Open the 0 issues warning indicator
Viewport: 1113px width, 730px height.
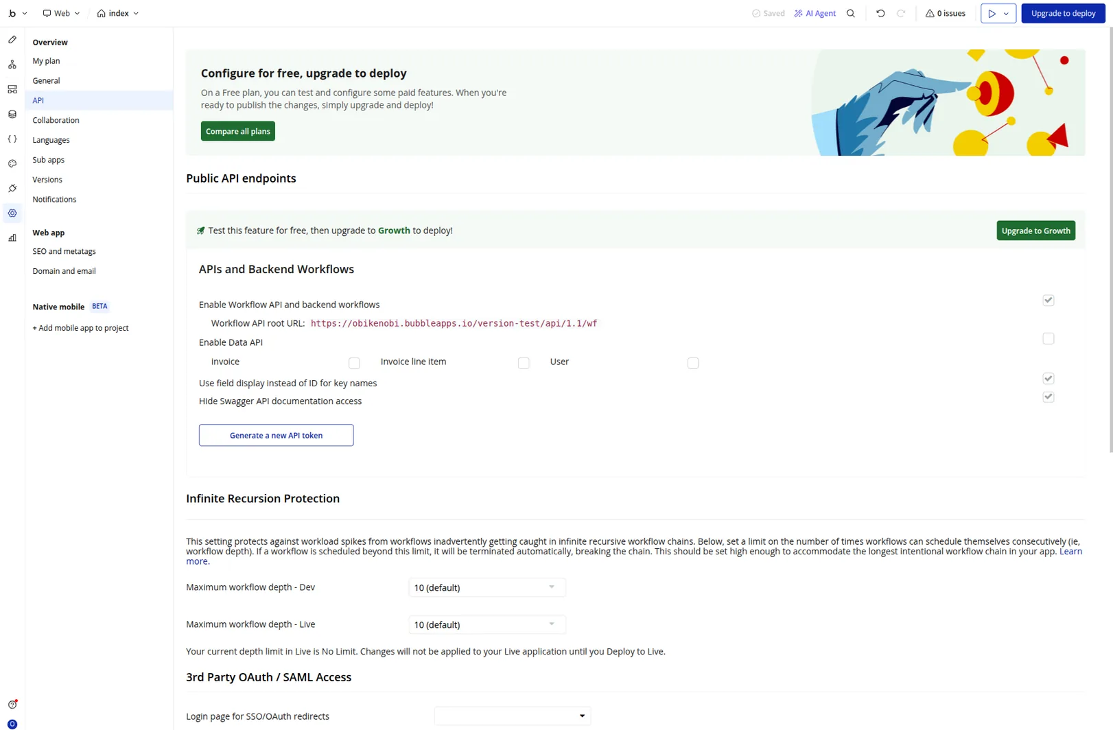point(945,13)
